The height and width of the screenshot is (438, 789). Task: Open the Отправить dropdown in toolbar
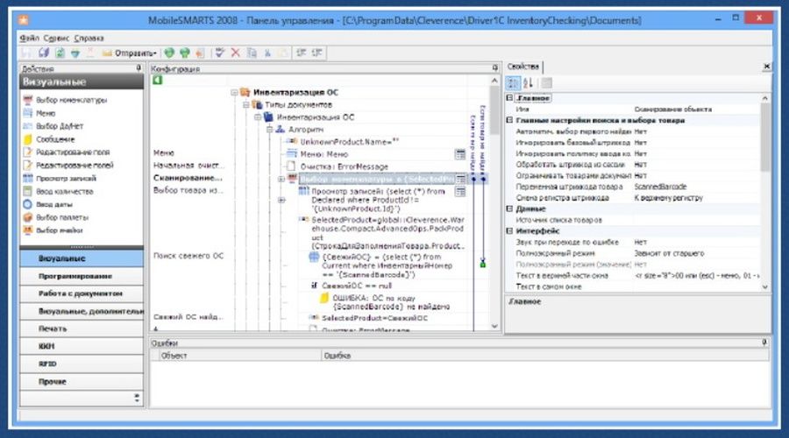tap(130, 53)
